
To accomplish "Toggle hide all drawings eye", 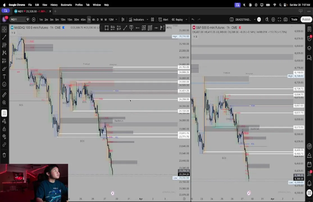I will click(4, 137).
